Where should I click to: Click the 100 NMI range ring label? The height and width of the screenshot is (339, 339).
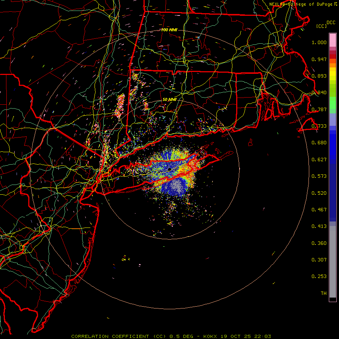point(169,30)
